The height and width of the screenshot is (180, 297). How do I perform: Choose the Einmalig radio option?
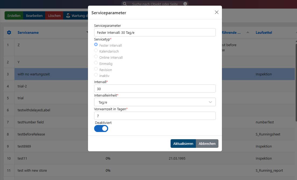click(x=96, y=63)
